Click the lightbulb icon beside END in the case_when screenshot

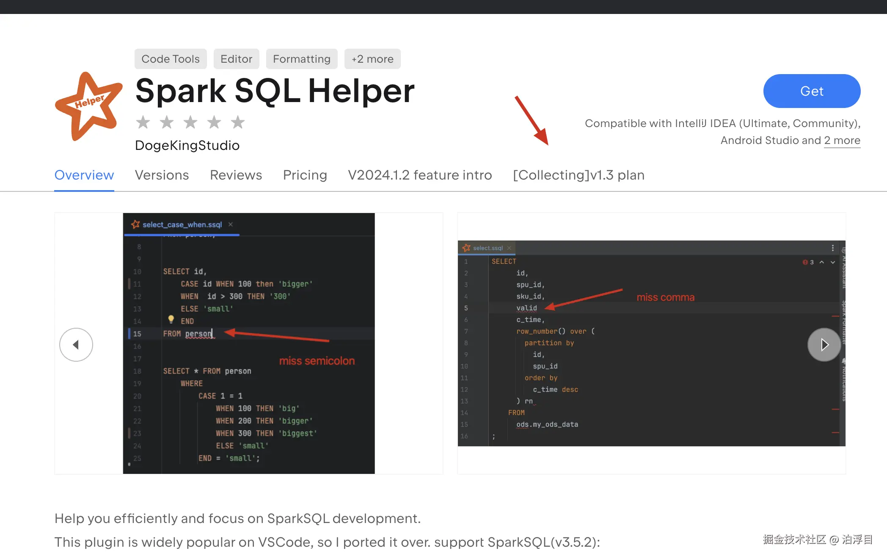pos(171,319)
